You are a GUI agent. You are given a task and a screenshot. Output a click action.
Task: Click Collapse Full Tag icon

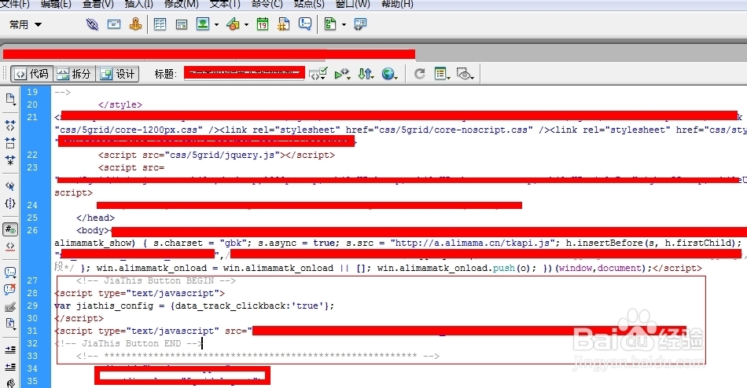coord(10,125)
